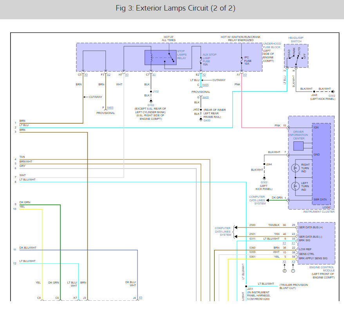
Task: Follow the G102 ground link
Action: click(151, 105)
